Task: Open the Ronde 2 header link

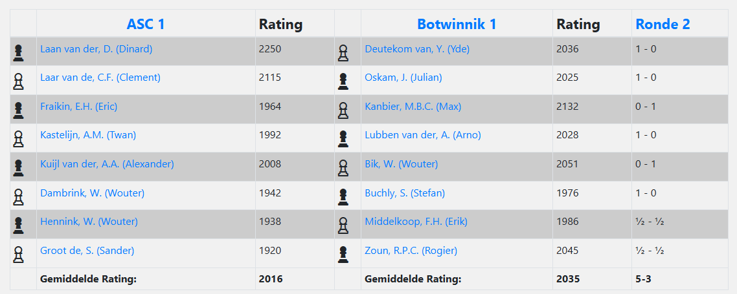Action: (x=663, y=25)
